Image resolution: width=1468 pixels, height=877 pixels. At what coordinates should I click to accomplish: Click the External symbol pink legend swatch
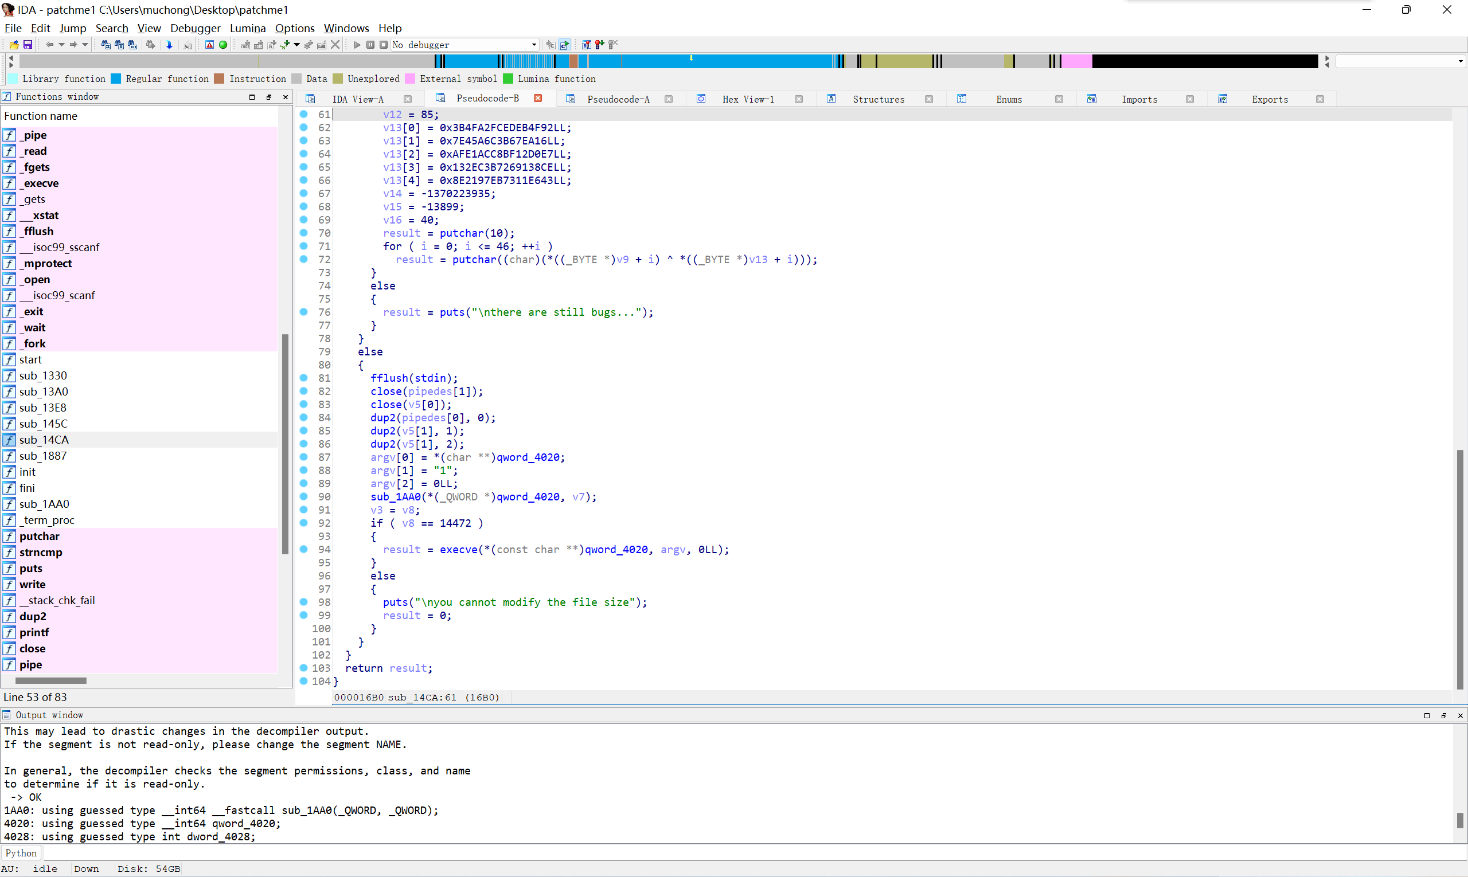(x=409, y=79)
